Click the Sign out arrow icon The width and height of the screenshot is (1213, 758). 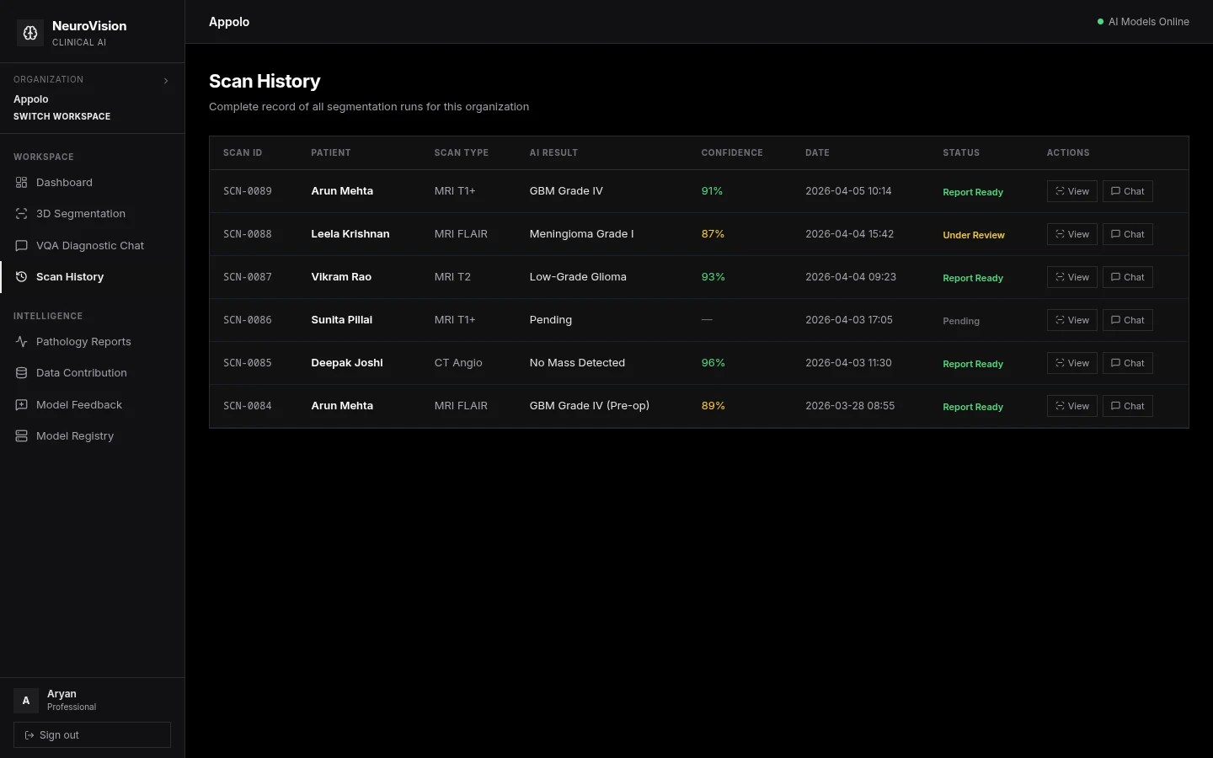coord(29,735)
